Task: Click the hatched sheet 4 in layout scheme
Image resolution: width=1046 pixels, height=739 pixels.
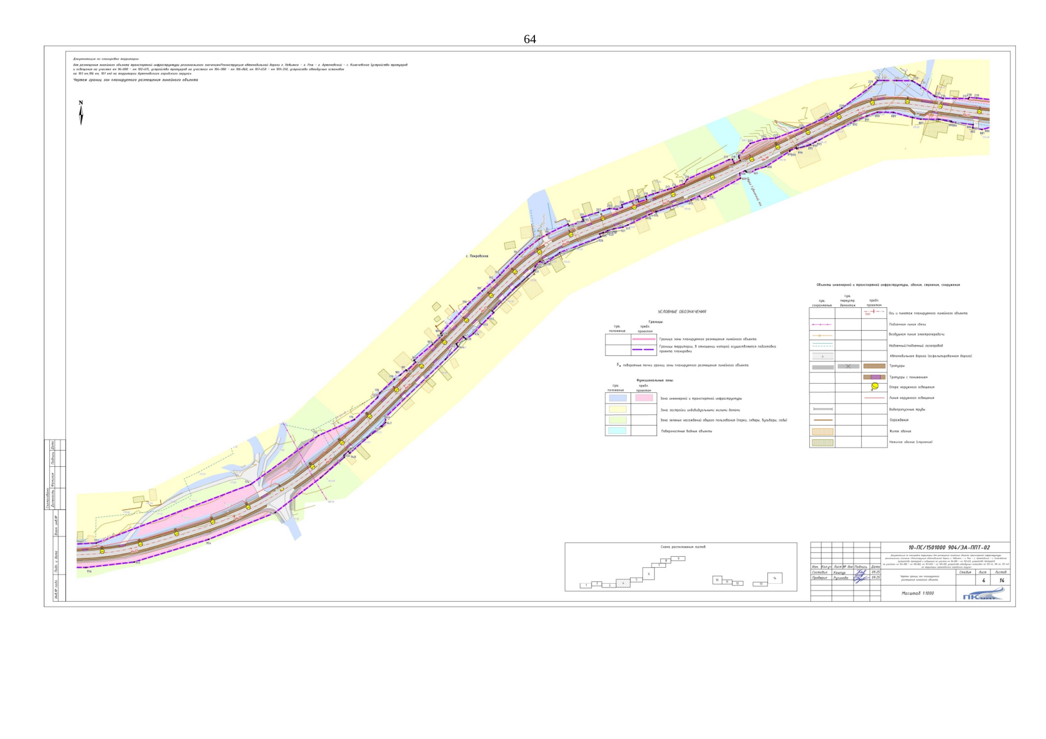Action: click(x=623, y=583)
